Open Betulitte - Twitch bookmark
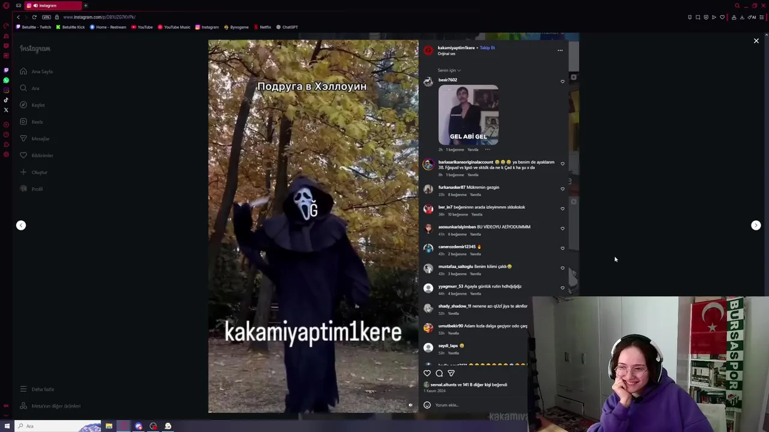769x432 pixels. (x=34, y=27)
